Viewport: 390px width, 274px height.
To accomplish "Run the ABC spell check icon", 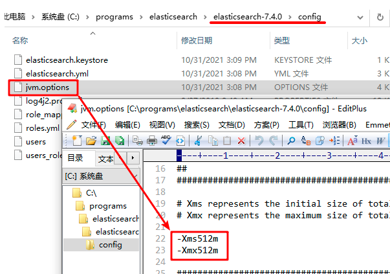I will [166, 141].
